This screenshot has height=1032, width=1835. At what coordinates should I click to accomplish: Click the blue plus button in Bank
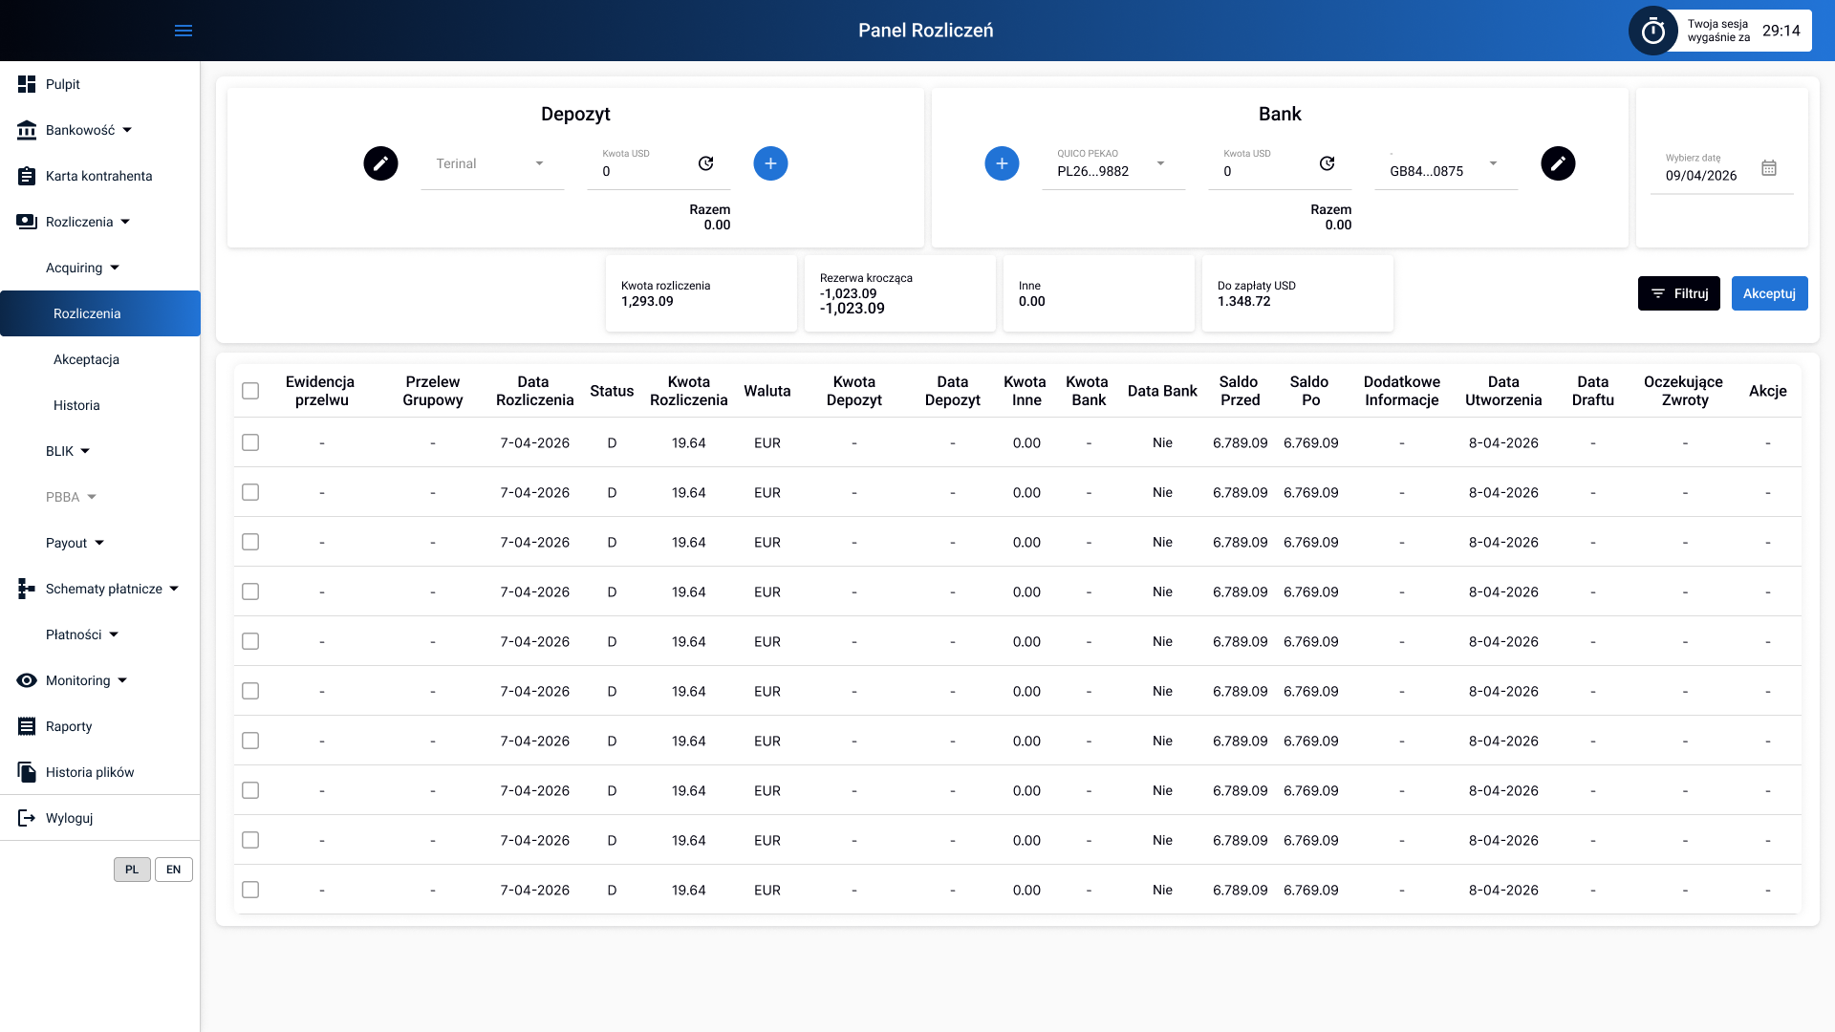coord(1002,163)
